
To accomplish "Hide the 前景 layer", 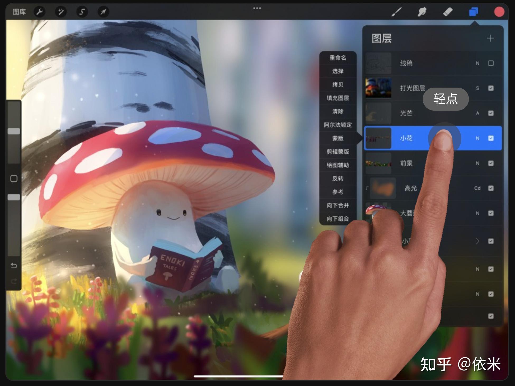I will pos(491,163).
